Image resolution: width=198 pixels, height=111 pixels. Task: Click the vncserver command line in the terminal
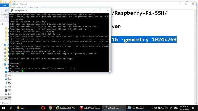(63, 54)
